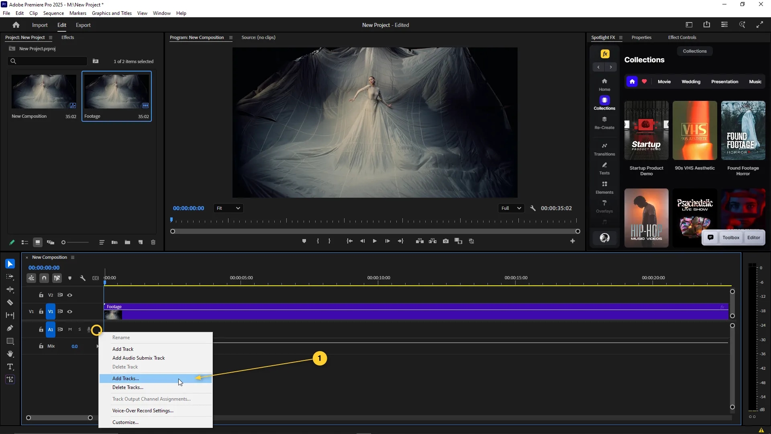The width and height of the screenshot is (771, 434).
Task: Toggle V2 track output eye
Action: point(70,295)
